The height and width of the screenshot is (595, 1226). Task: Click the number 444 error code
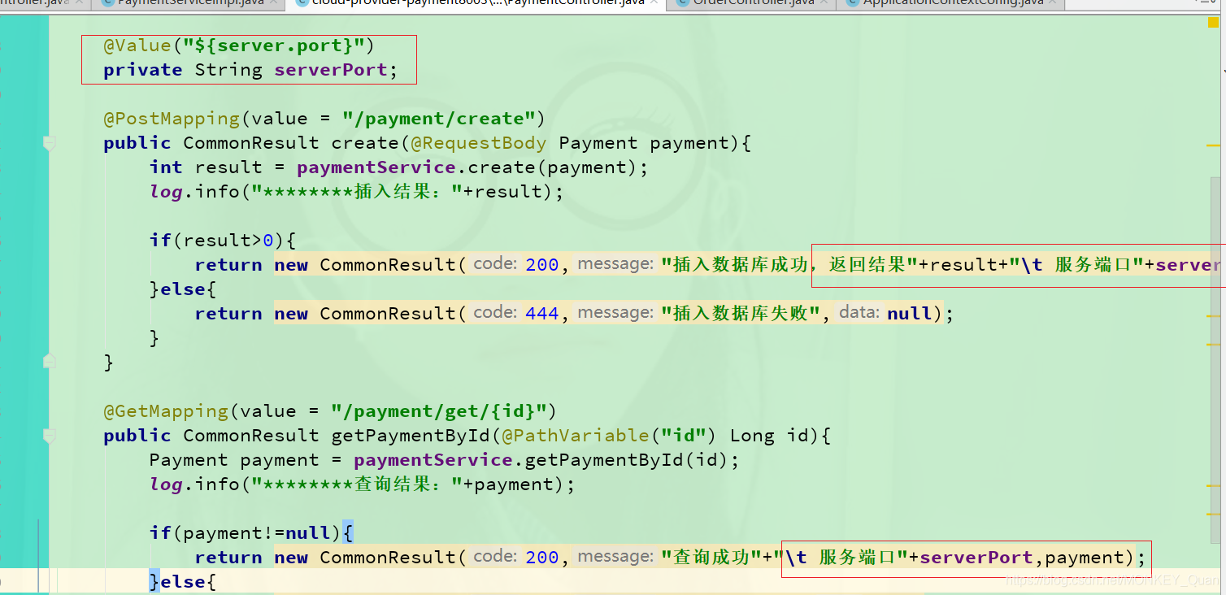pyautogui.click(x=542, y=314)
